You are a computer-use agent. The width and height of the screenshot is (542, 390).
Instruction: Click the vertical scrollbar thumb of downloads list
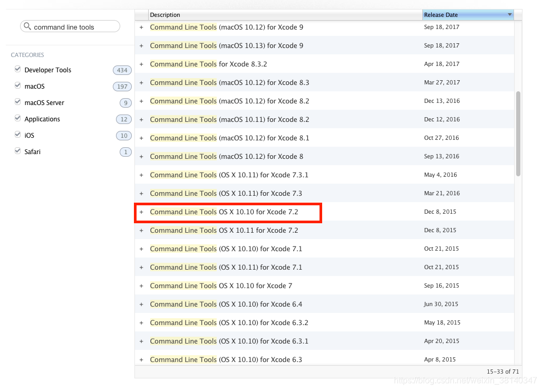pos(518,134)
